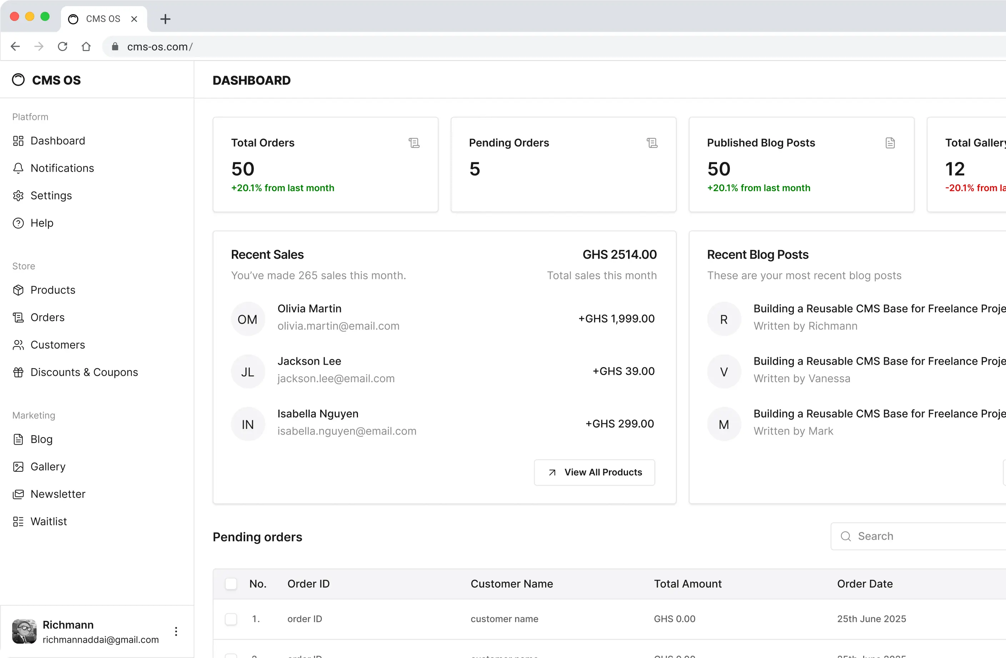Select the Blog item under Marketing
The height and width of the screenshot is (658, 1006).
point(41,439)
